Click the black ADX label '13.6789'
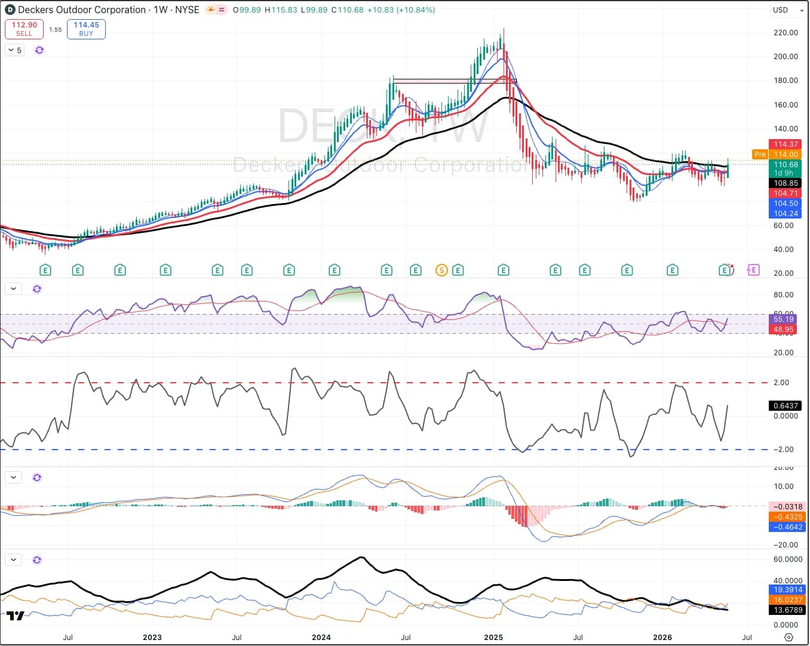The width and height of the screenshot is (810, 646). pos(787,610)
